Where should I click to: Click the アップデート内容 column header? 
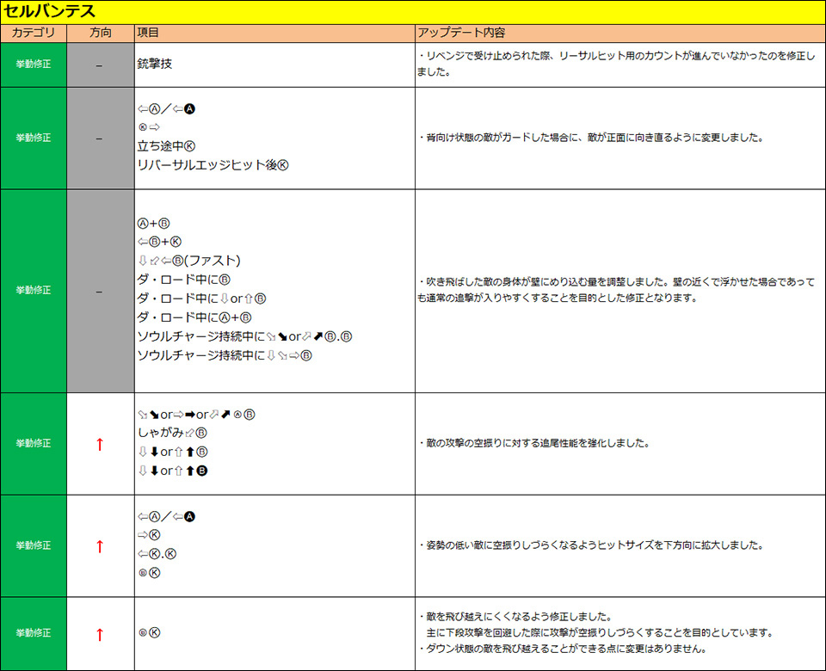click(x=460, y=33)
